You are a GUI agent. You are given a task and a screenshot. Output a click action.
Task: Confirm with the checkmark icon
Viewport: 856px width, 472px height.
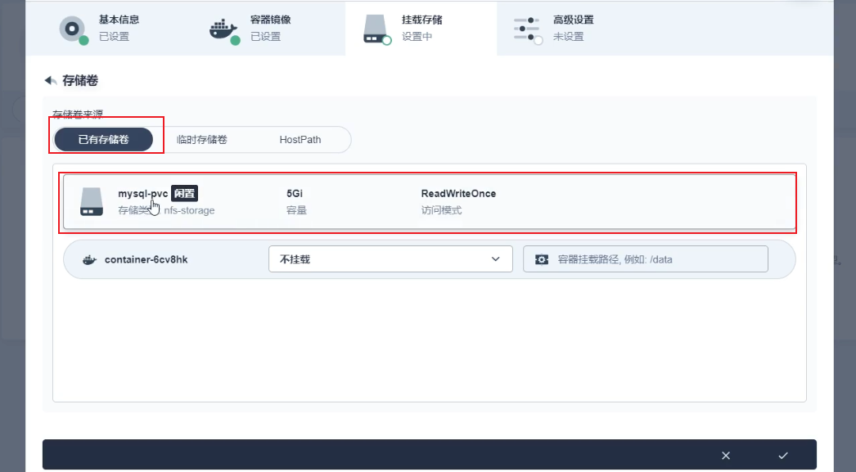click(x=783, y=455)
